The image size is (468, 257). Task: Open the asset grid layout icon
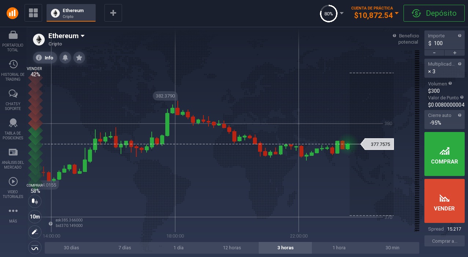(x=33, y=13)
